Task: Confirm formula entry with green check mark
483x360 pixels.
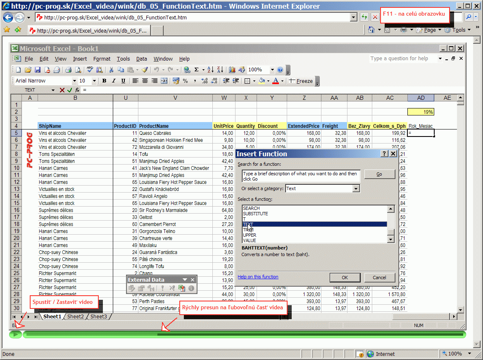Action: (69, 90)
